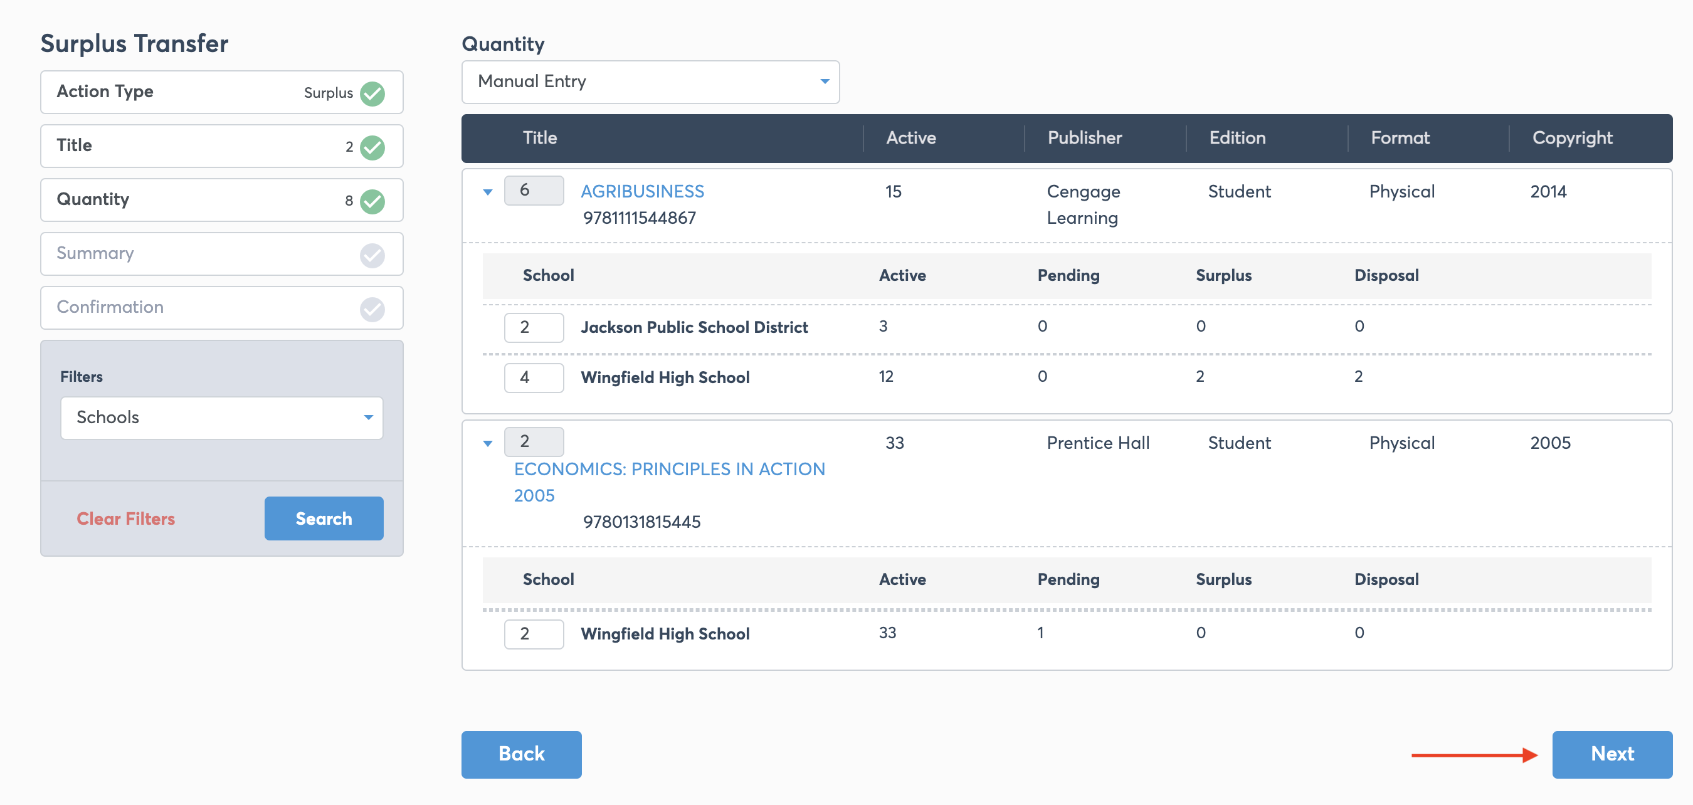Collapse the AGRIBUSINESS row with its arrow

click(488, 192)
